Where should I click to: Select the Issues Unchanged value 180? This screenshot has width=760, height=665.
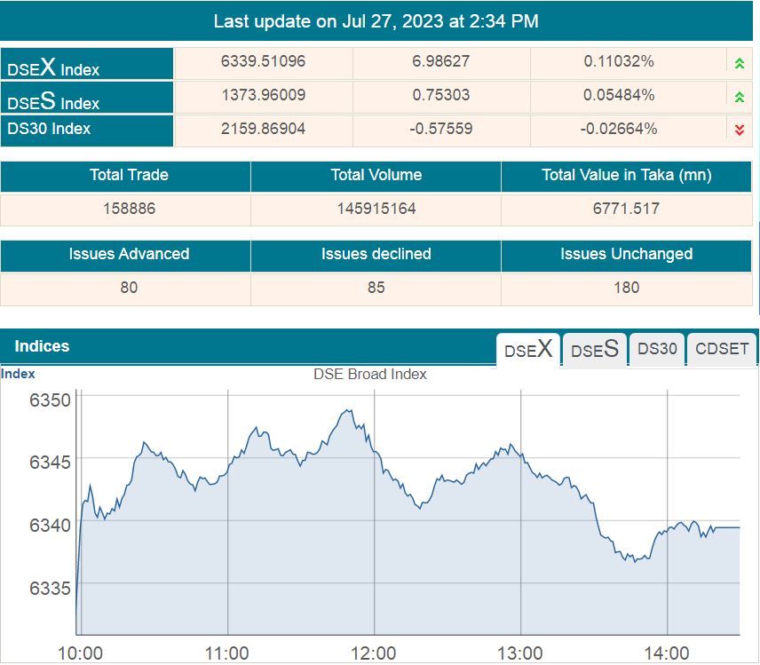pos(626,287)
